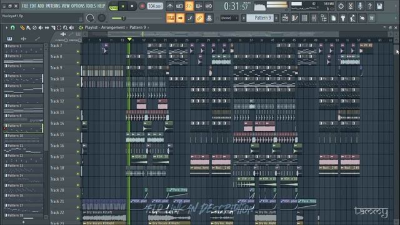This screenshot has height=225, width=400.
Task: Toggle typing keyboard to piano button
Action: coord(171,18)
